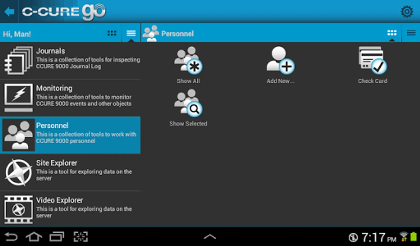The image size is (420, 246).
Task: Select Personnel in the left list
Action: point(70,135)
